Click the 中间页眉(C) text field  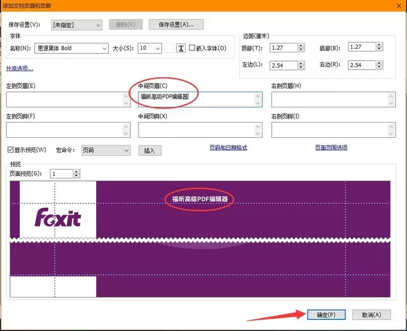pyautogui.click(x=199, y=100)
